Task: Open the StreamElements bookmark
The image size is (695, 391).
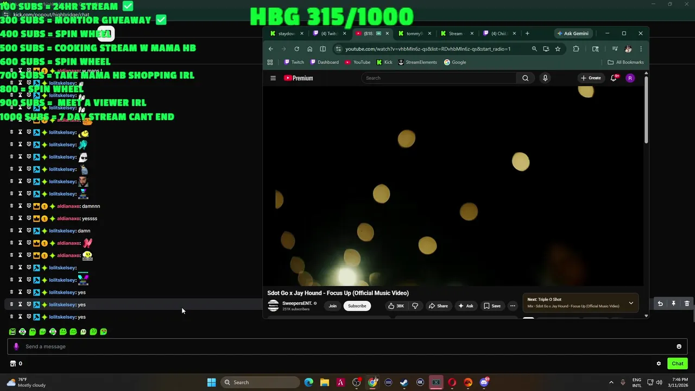Action: coord(418,62)
